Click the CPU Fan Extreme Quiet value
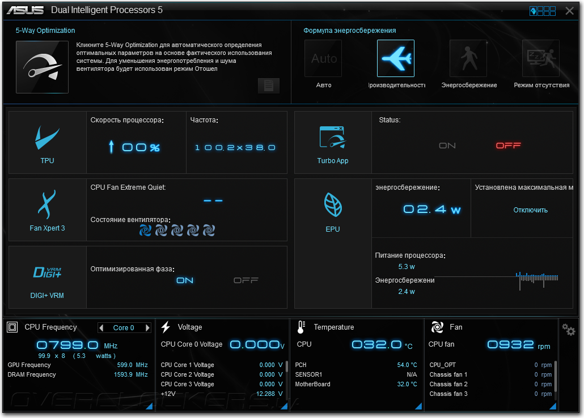 pos(213,201)
